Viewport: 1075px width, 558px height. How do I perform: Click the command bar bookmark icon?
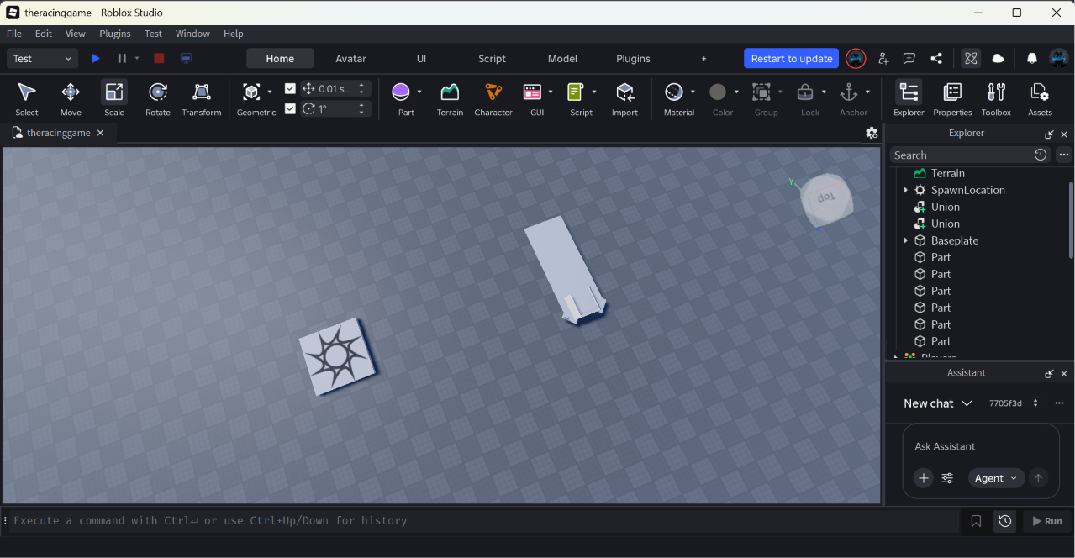pyautogui.click(x=976, y=521)
